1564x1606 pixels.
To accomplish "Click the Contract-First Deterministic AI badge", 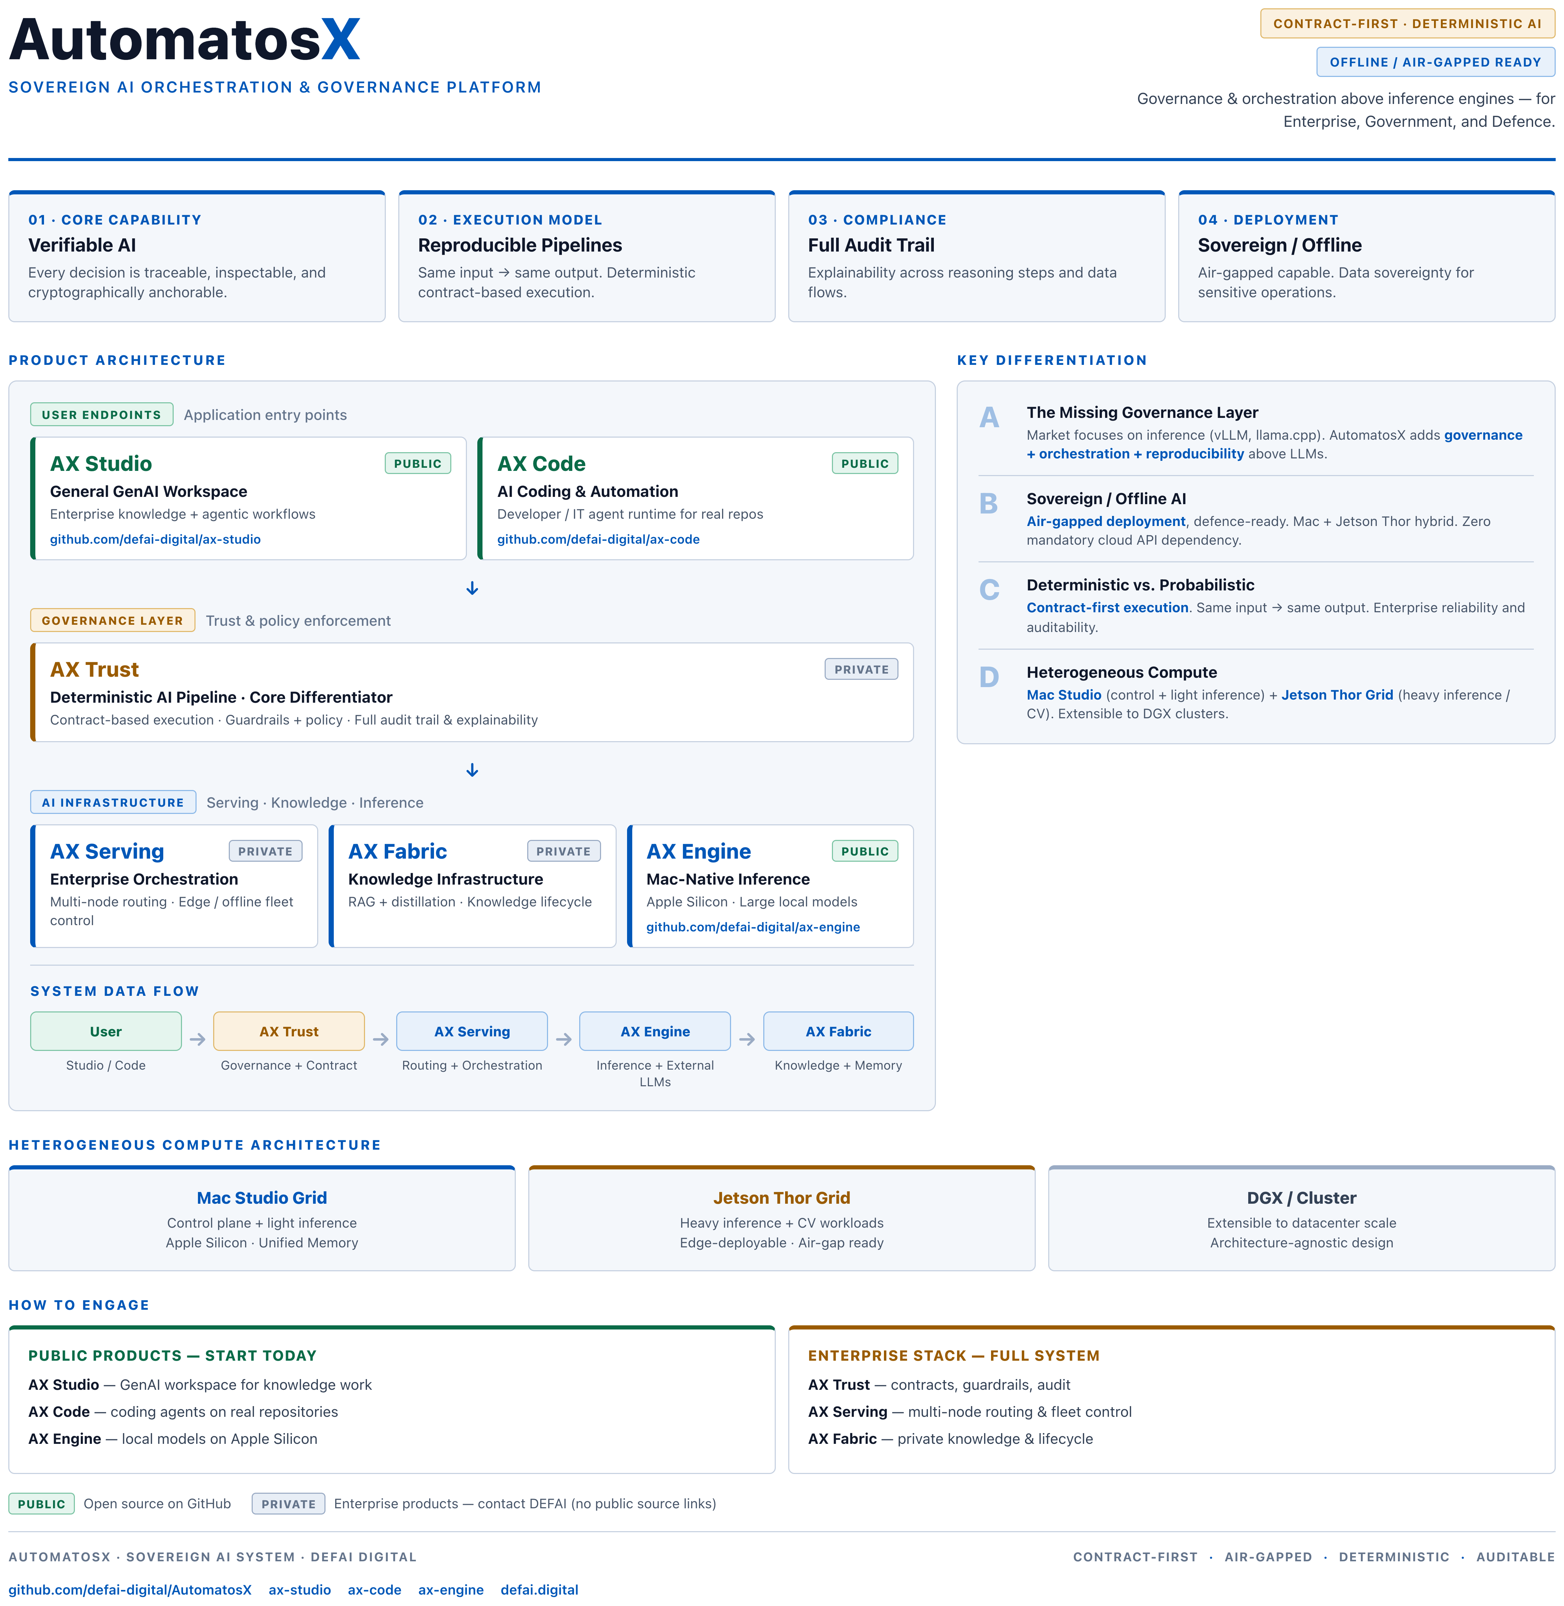I will pyautogui.click(x=1407, y=24).
